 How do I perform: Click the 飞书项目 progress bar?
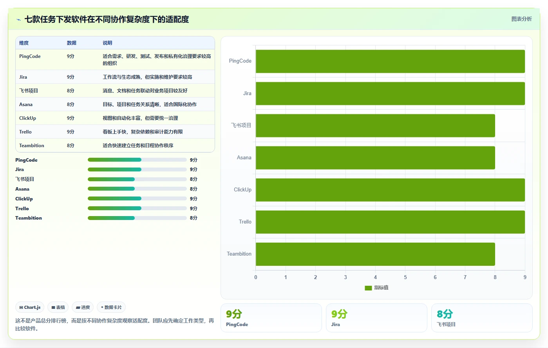(x=137, y=179)
